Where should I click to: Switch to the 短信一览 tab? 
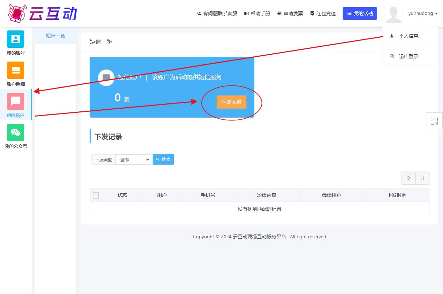click(x=55, y=36)
